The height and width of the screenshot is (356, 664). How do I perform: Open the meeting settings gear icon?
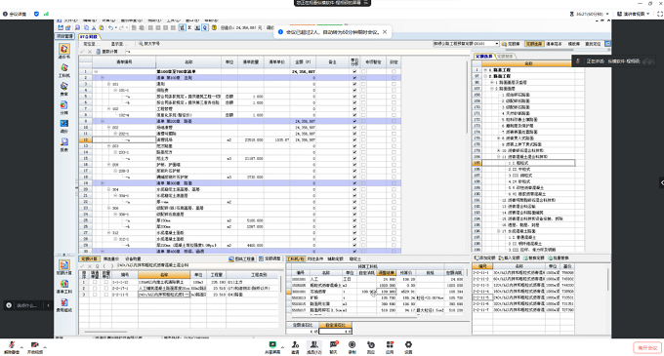[x=408, y=346]
